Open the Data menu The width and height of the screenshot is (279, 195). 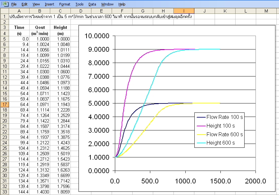pyautogui.click(x=92, y=4)
